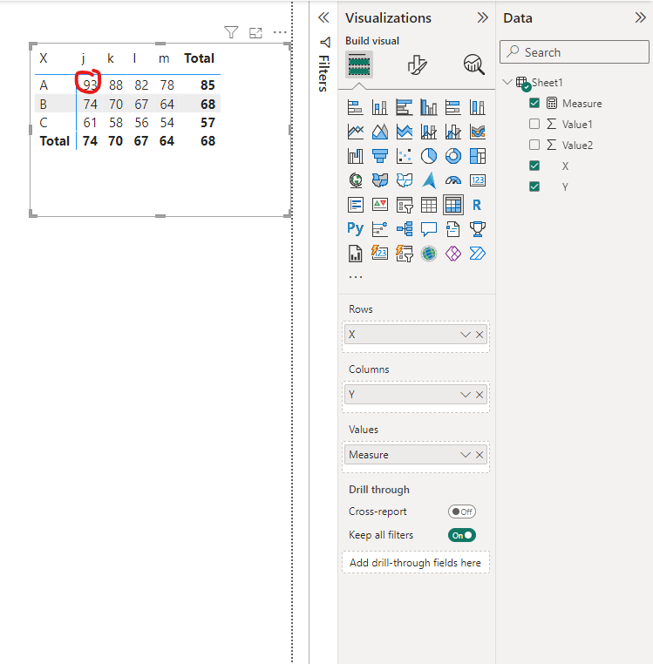Viewport: 653px width, 664px height.
Task: Open Focus mode on the matrix
Action: pyautogui.click(x=255, y=32)
